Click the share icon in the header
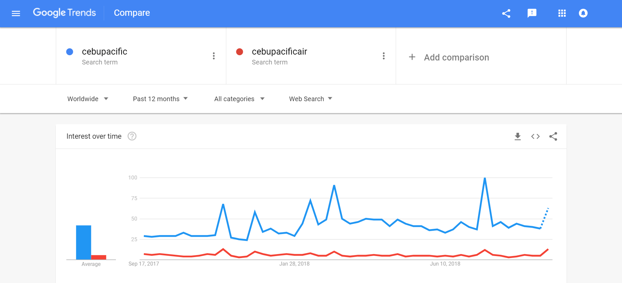Screen dimensions: 622x283 (506, 13)
